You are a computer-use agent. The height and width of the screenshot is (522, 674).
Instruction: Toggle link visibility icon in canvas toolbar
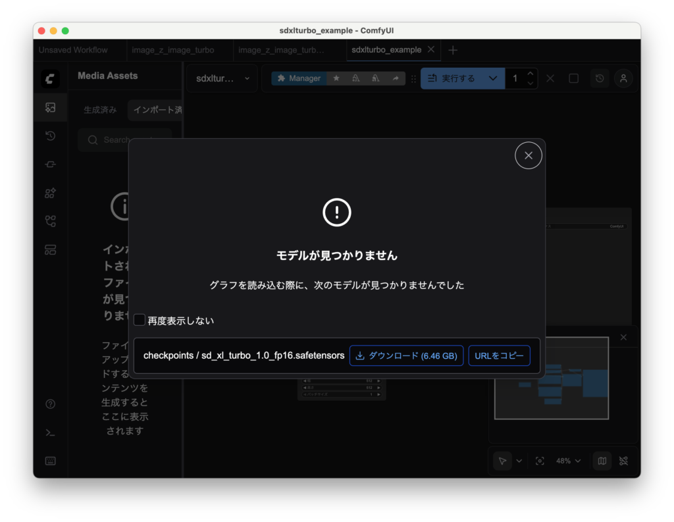tap(623, 461)
